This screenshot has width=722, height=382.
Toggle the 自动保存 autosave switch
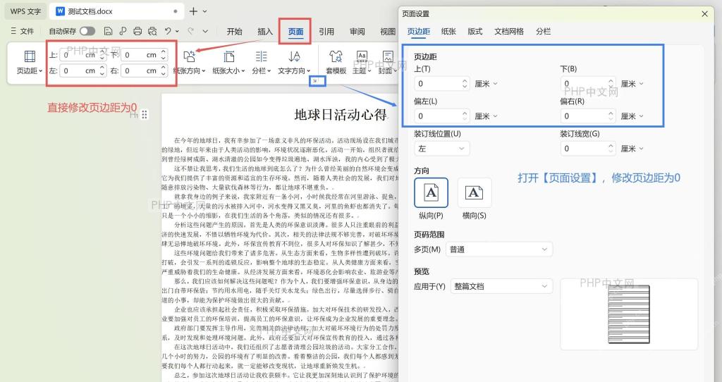coord(87,31)
